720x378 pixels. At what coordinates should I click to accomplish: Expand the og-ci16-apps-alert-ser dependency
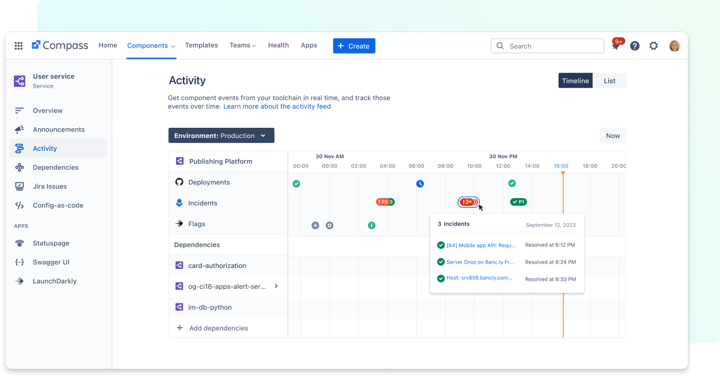pyautogui.click(x=277, y=286)
